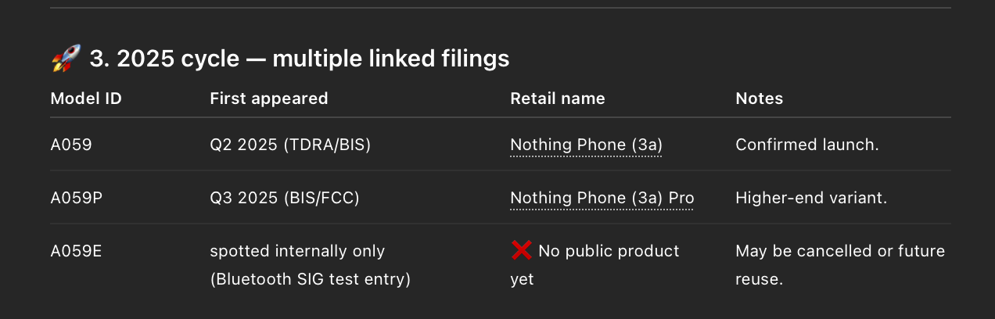Screen dimensions: 995x319
Task: Click the "2025 cycle — multiple linked filings" heading
Action: pyautogui.click(x=300, y=59)
